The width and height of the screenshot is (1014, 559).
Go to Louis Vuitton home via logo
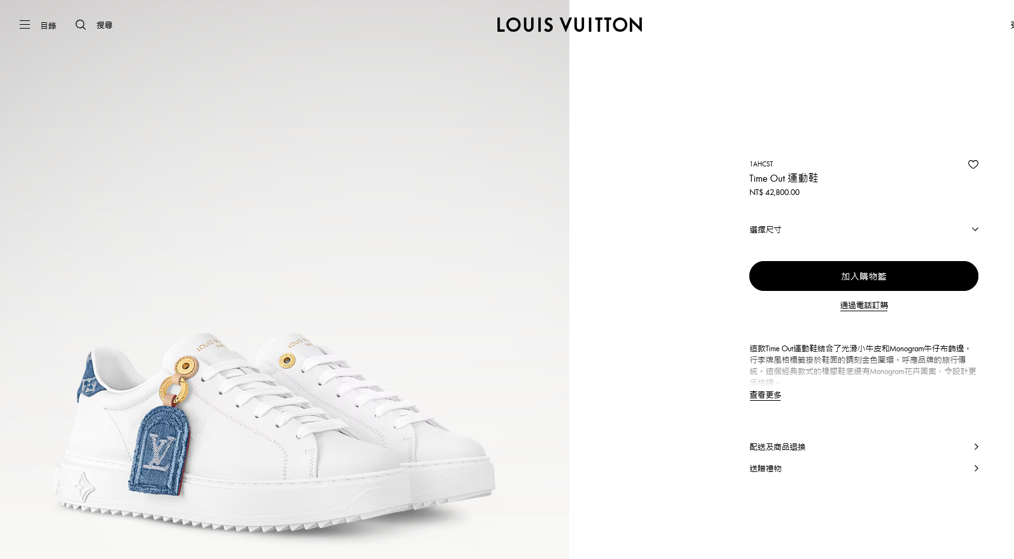pyautogui.click(x=569, y=25)
